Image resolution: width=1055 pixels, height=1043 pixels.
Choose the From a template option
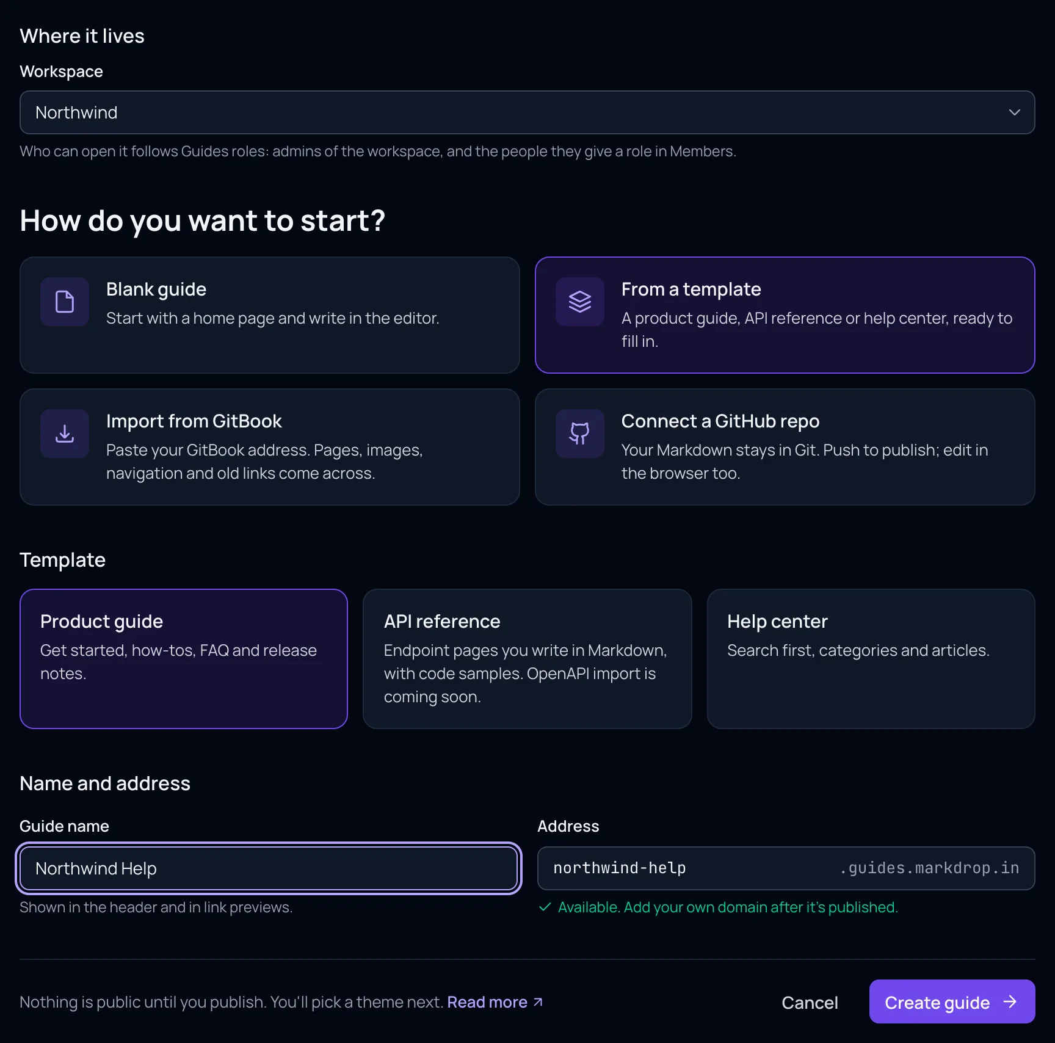point(785,315)
